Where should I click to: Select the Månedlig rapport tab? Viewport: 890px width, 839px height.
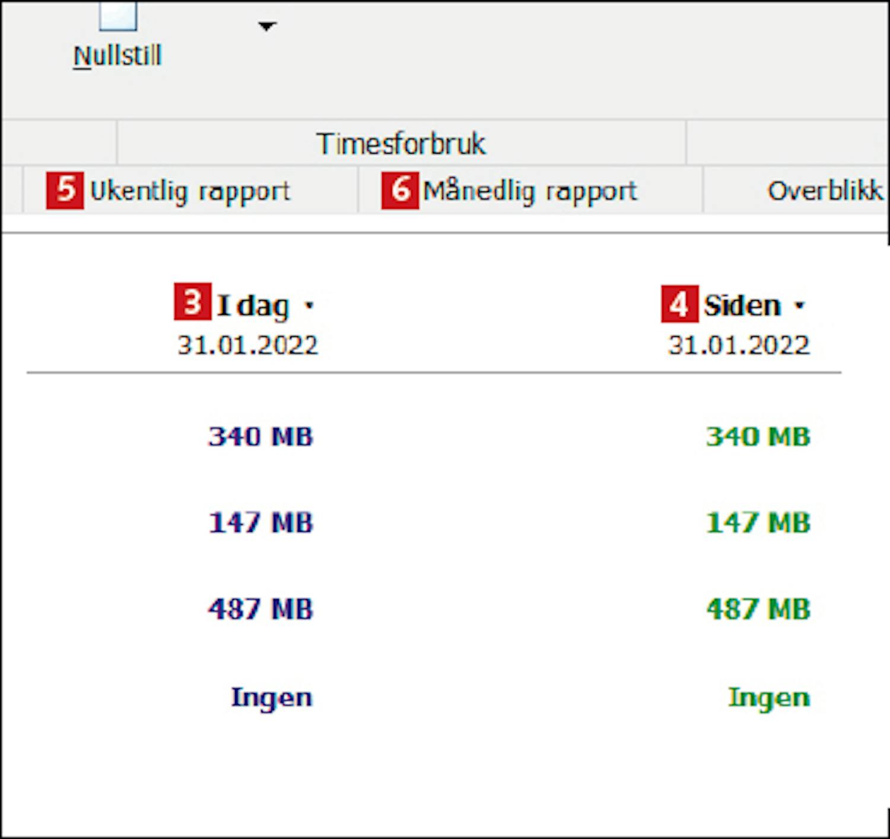click(530, 191)
